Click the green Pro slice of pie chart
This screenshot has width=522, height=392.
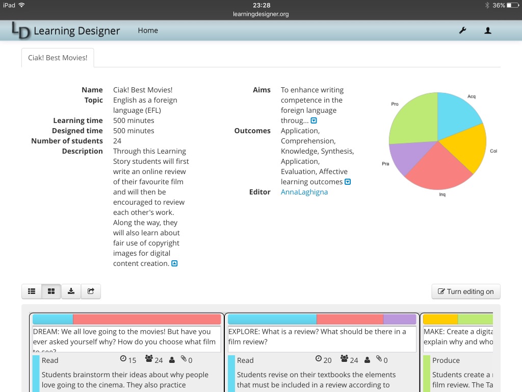(x=413, y=117)
